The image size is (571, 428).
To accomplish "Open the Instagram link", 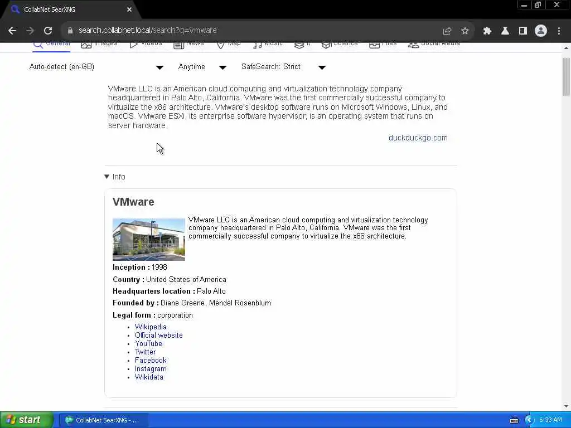I will pos(151,369).
